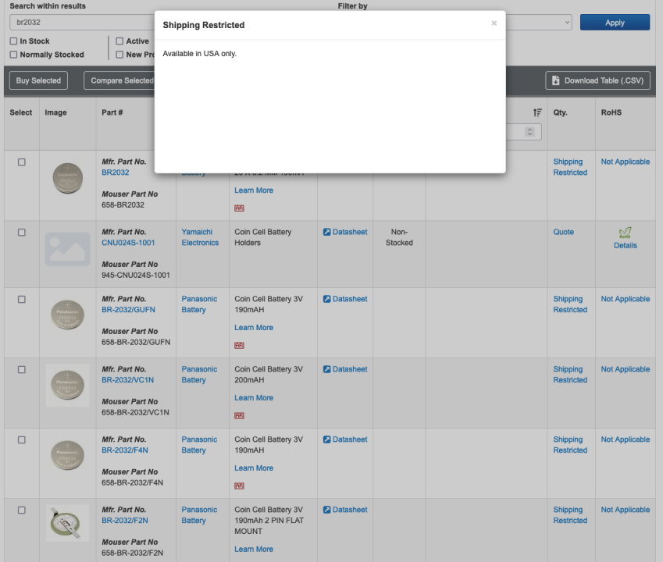Click the quantity stepper arrows in header
The image size is (663, 562).
(529, 132)
